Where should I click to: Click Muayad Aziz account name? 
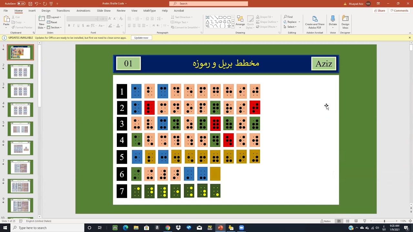[356, 4]
